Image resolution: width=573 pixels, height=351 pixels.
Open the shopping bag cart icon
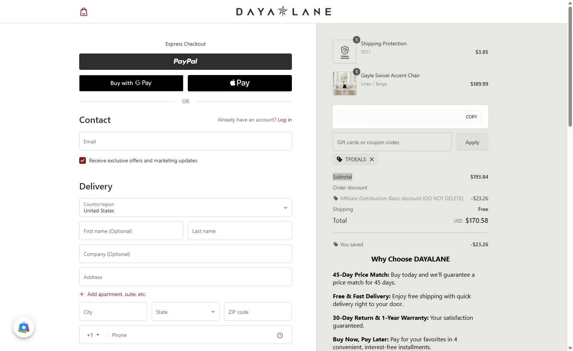click(84, 12)
